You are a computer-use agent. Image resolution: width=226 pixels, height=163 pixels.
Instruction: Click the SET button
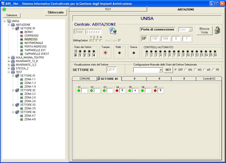pos(168,70)
